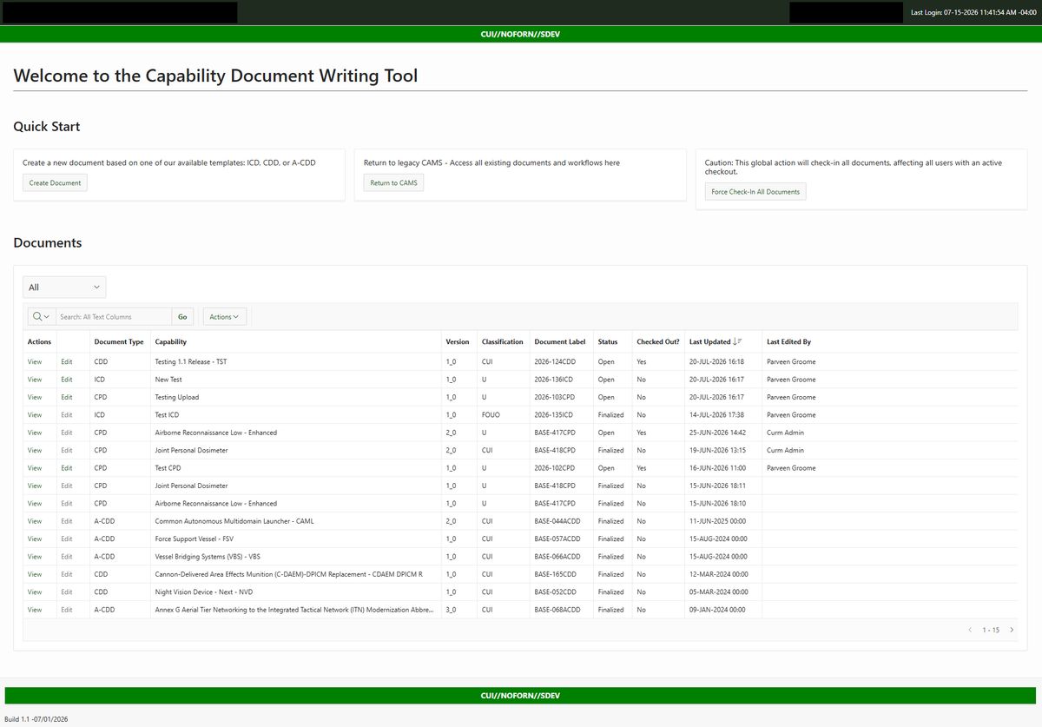
Task: Expand the Actions menu
Action: coord(224,317)
